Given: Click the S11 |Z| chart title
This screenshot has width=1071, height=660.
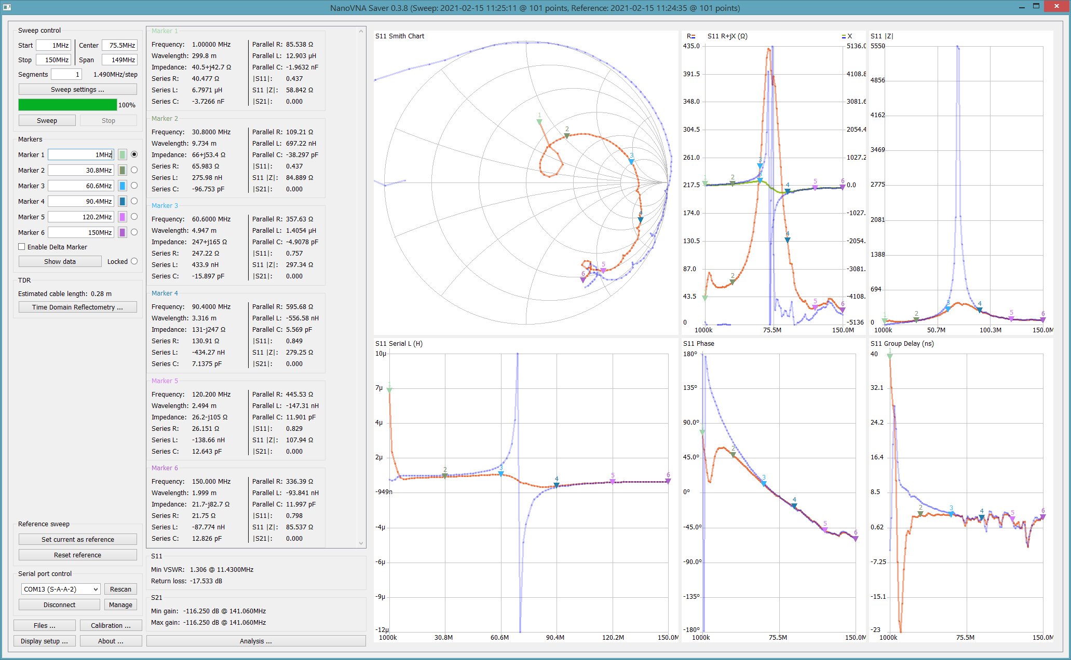Looking at the screenshot, I should tap(882, 36).
